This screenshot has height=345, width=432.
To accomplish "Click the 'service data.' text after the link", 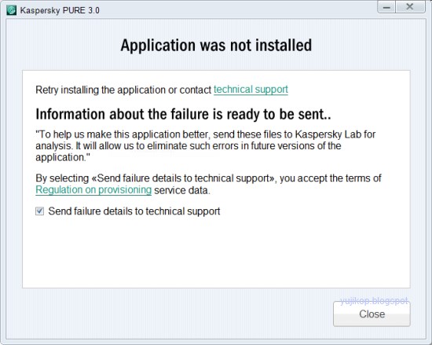I will click(182, 190).
